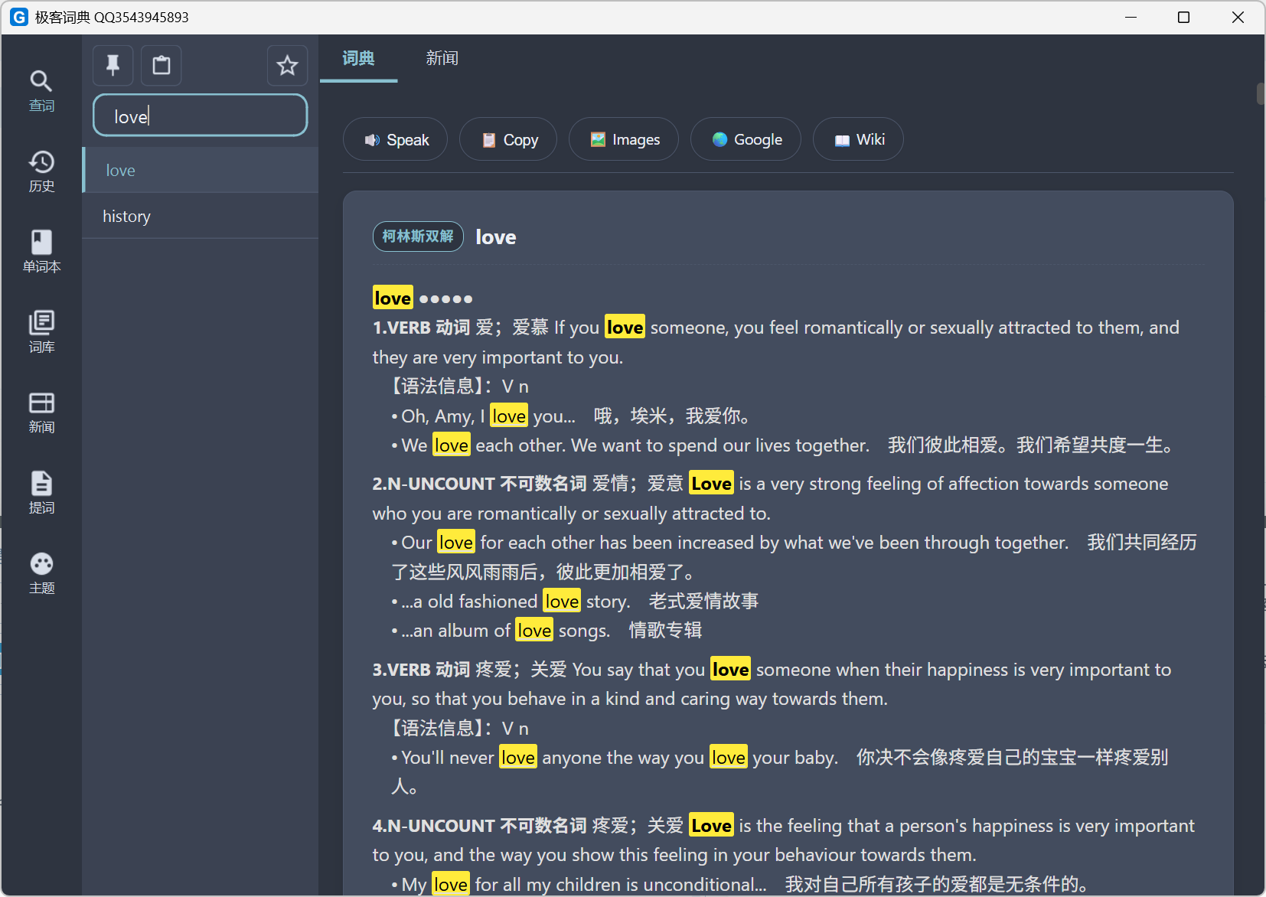The height and width of the screenshot is (897, 1266).
Task: Search the word on Google
Action: [x=746, y=139]
